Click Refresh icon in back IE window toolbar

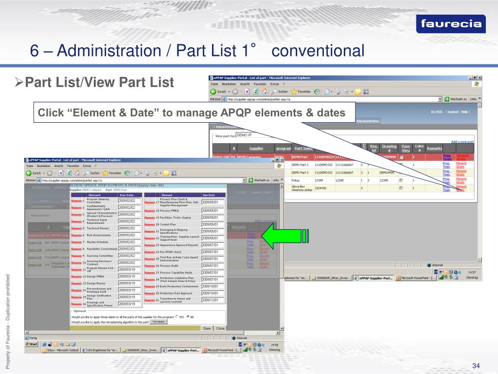(x=256, y=92)
